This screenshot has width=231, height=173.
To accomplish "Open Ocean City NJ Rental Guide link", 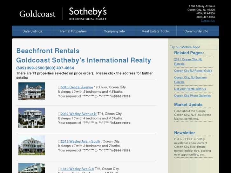I will point(193,71).
